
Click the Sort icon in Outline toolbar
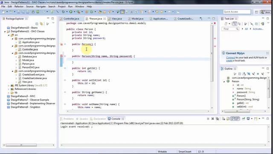(x=244, y=74)
